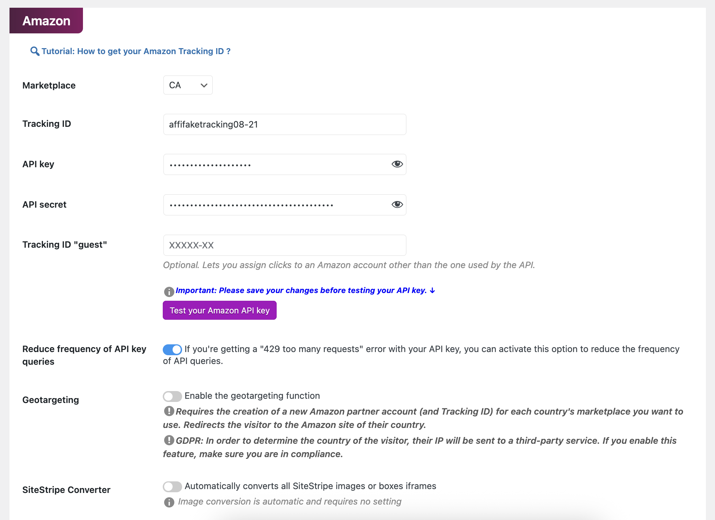Screen dimensions: 715x520
Task: Click the GDPR warning exclamation icon
Action: [169, 440]
